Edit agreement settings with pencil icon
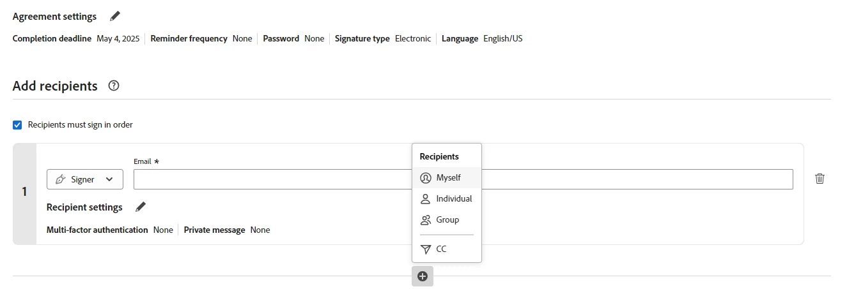Screen dimensions: 847x289 [x=115, y=16]
